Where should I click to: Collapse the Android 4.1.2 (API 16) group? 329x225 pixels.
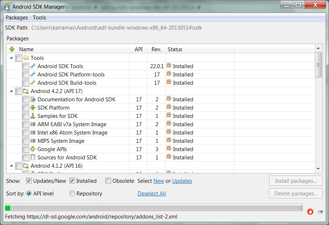(x=11, y=166)
